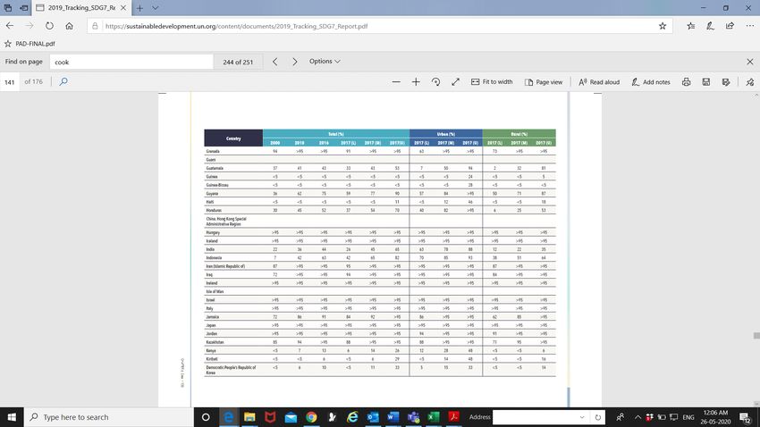Open Page view options
Image resolution: width=760 pixels, height=427 pixels.
[544, 82]
